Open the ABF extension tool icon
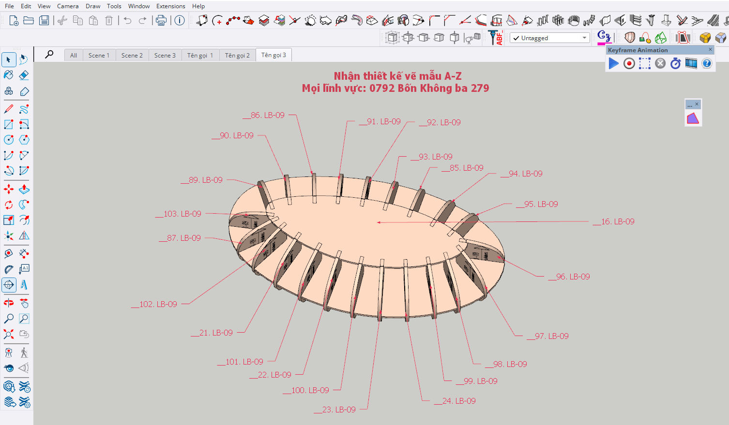Image resolution: width=729 pixels, height=425 pixels. pyautogui.click(x=495, y=38)
